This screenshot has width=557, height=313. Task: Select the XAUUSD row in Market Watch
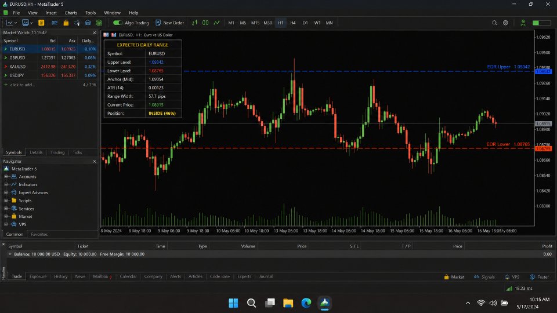50,66
